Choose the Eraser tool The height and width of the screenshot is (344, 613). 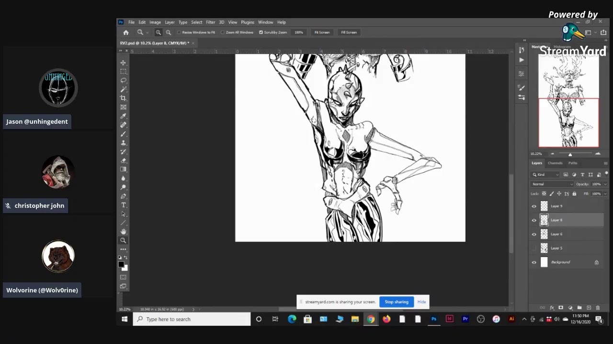123,161
